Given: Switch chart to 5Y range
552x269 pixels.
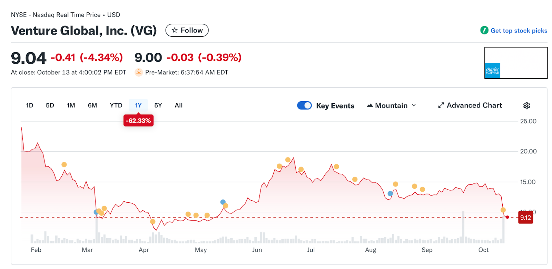Looking at the screenshot, I should click(x=158, y=105).
